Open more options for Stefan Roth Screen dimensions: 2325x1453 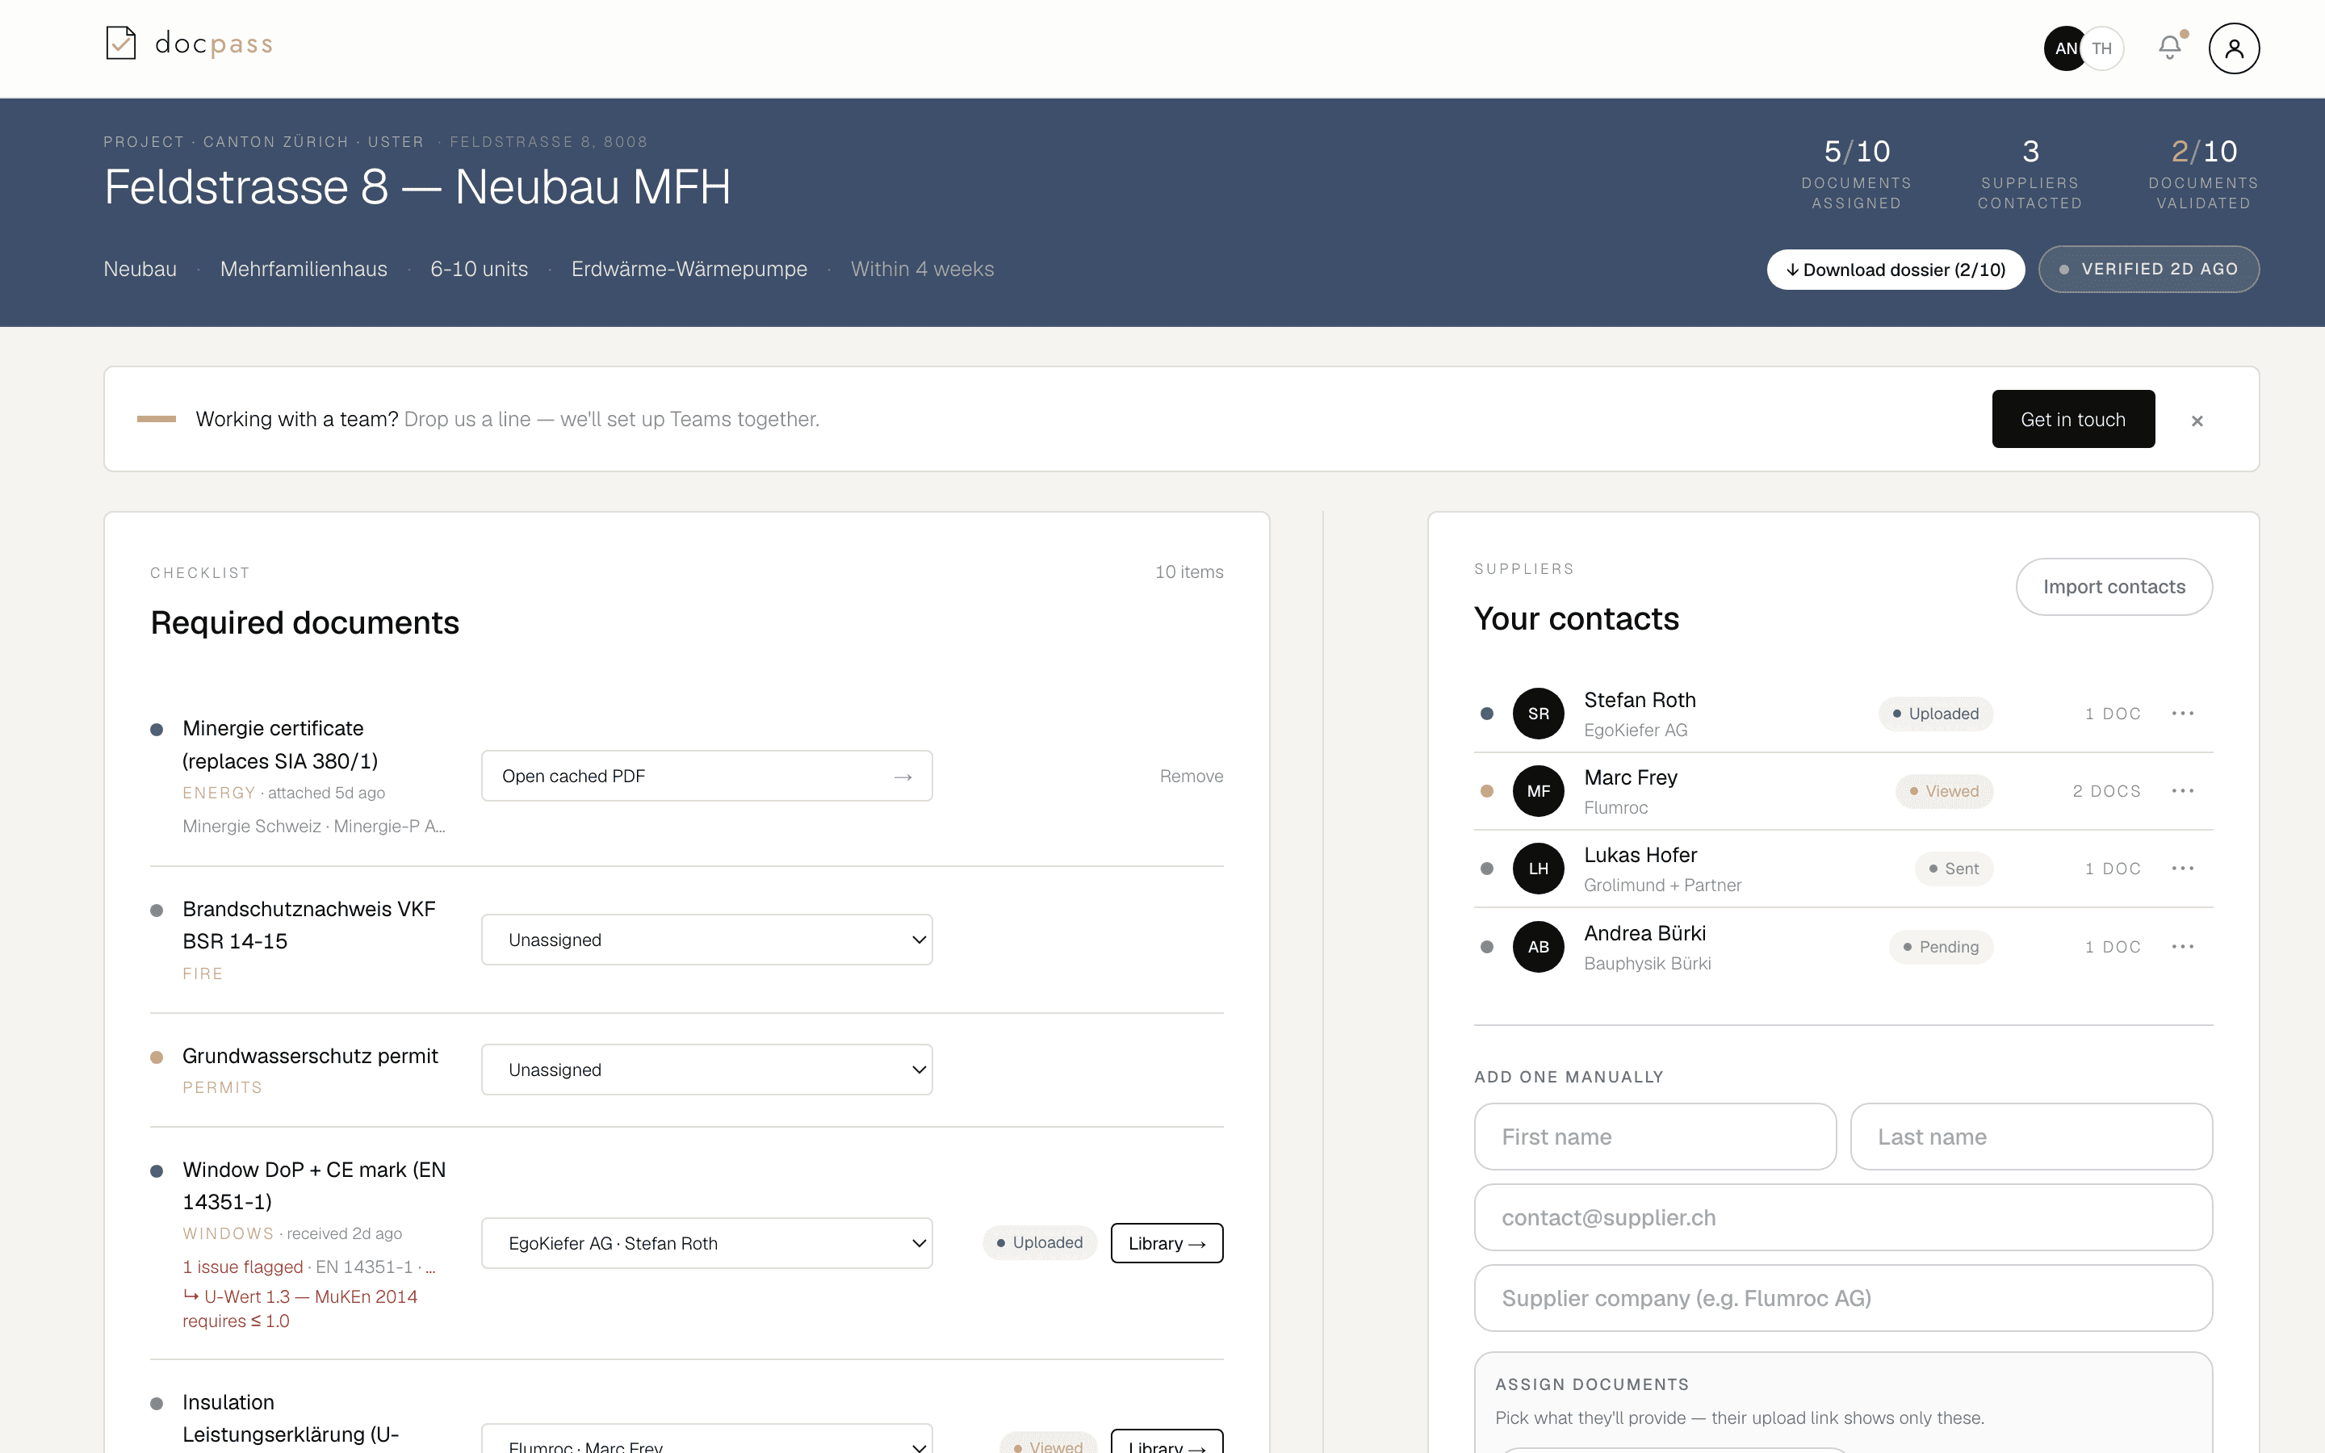tap(2183, 713)
